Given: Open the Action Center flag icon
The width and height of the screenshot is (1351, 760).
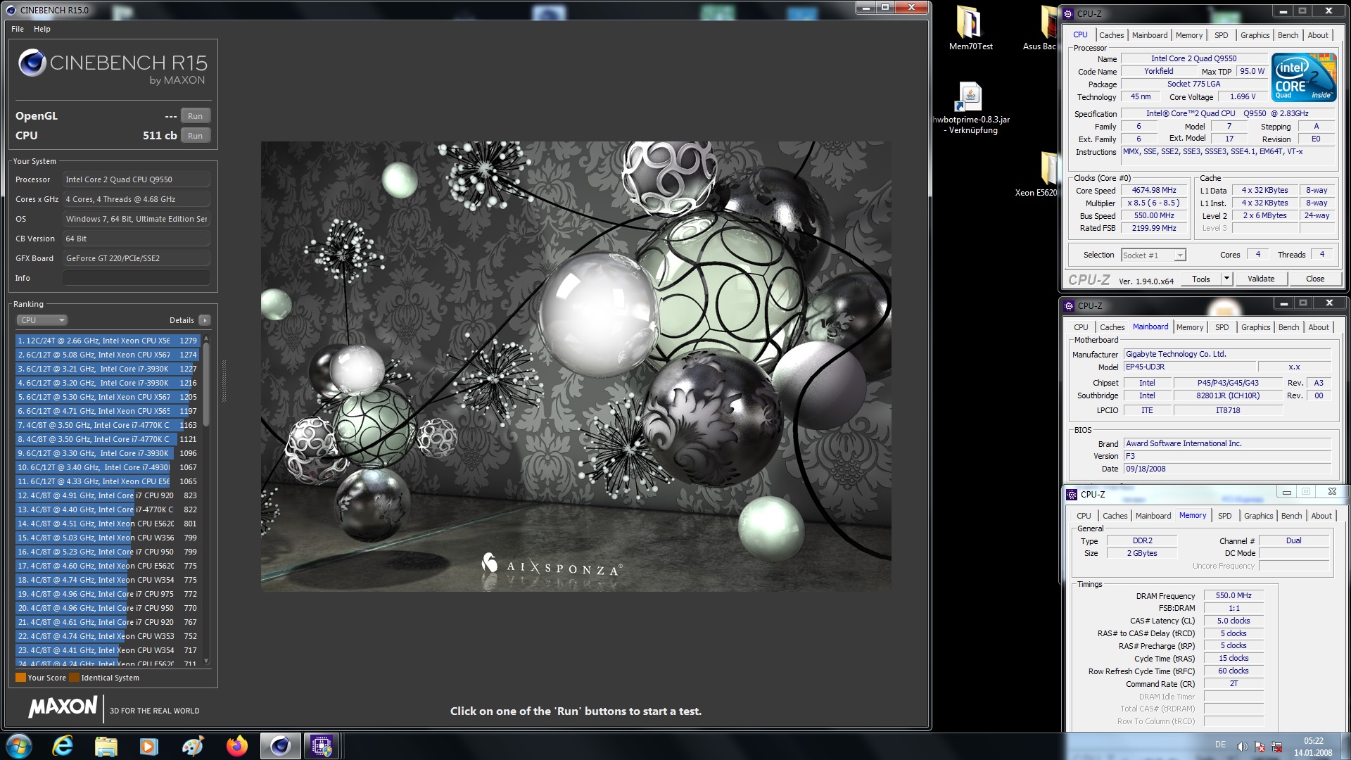Looking at the screenshot, I should pyautogui.click(x=1260, y=747).
